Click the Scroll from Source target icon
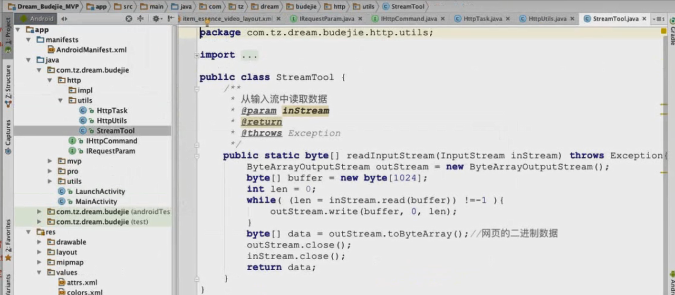 point(129,18)
